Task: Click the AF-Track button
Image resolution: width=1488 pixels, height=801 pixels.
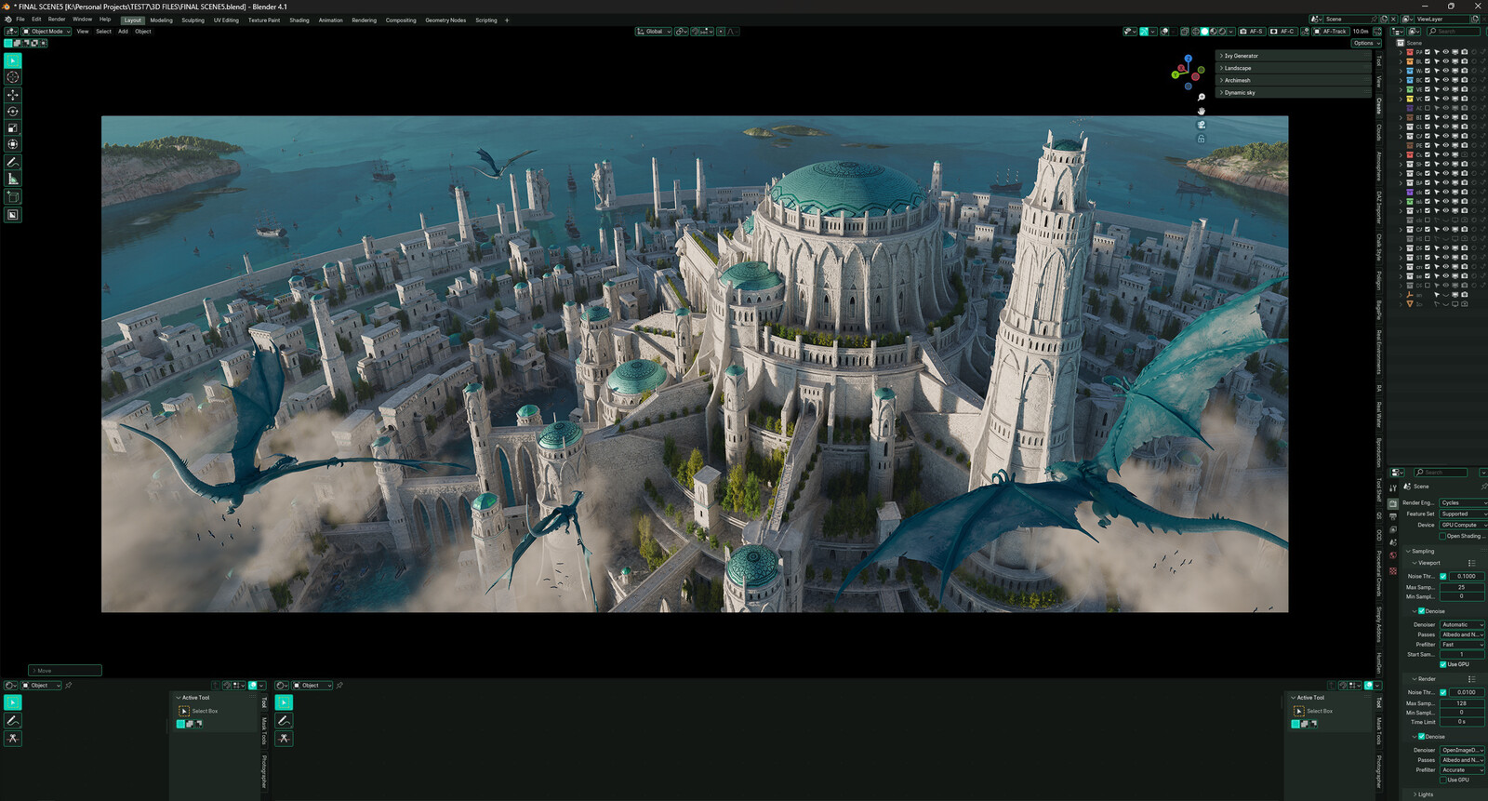Action: click(1330, 32)
